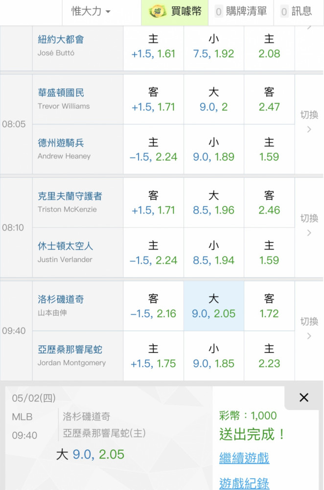Click the 買嚎幣 coin icon
The image size is (324, 490).
[x=157, y=12]
